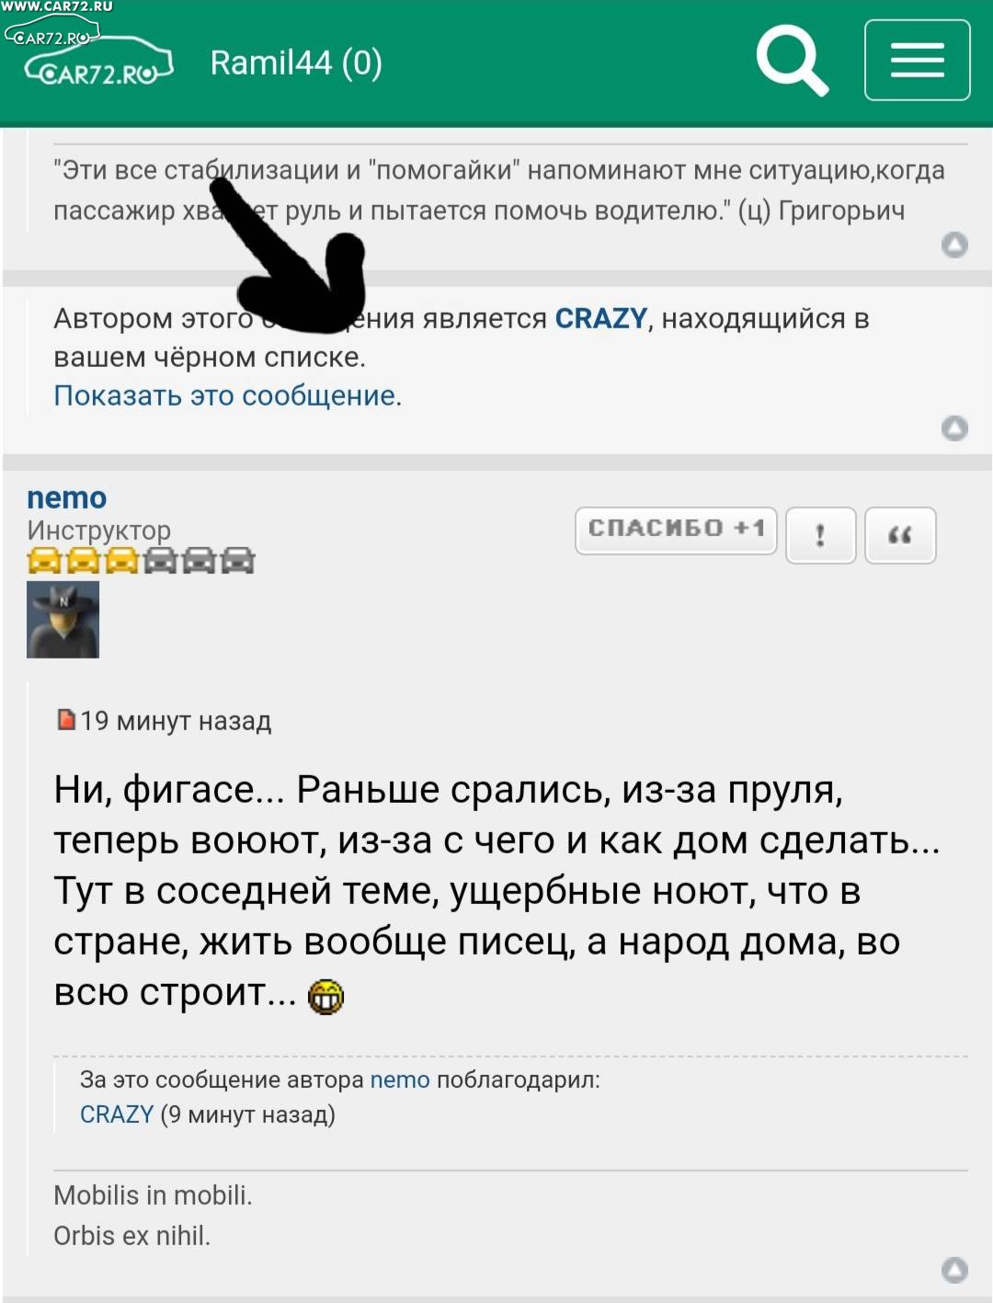Open the search magnifier icon
Image resolution: width=993 pixels, height=1303 pixels.
tap(793, 61)
